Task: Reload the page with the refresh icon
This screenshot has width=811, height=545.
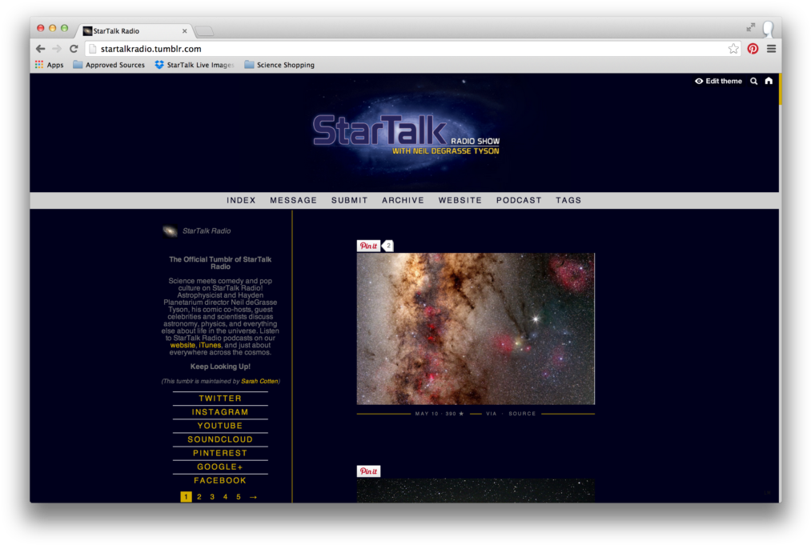Action: coord(74,49)
